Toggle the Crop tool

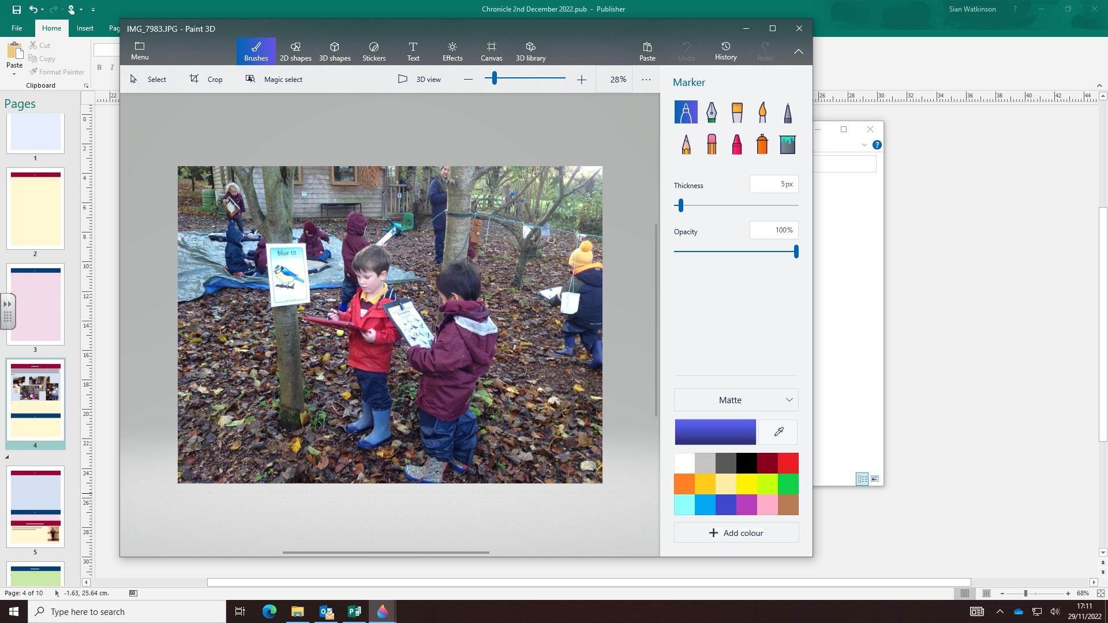coord(206,79)
